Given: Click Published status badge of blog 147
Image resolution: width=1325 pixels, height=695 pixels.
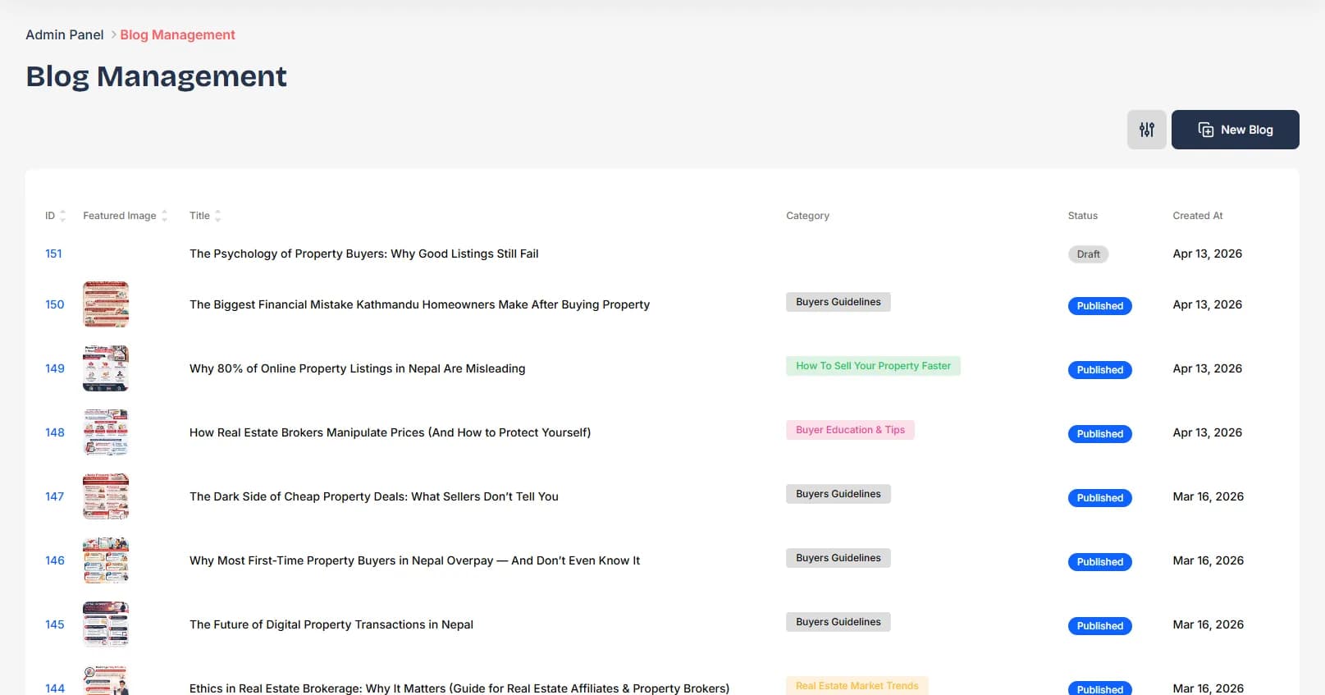Looking at the screenshot, I should click(x=1099, y=498).
